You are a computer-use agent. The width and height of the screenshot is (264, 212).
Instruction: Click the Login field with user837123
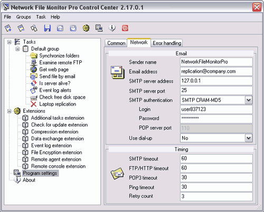pyautogui.click(x=216, y=109)
